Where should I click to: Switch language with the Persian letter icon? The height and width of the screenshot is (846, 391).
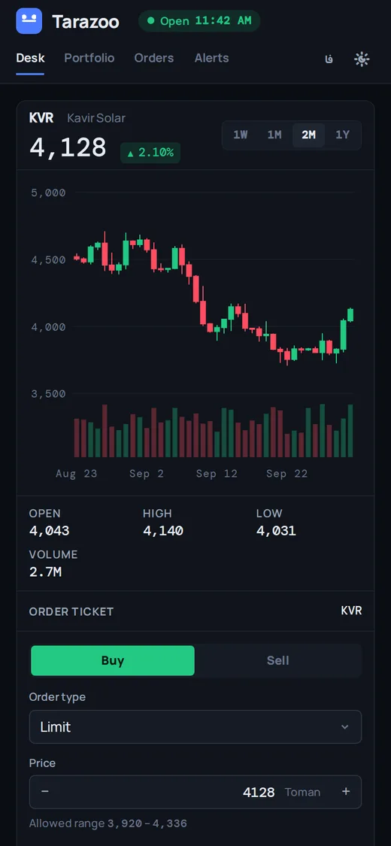click(329, 59)
